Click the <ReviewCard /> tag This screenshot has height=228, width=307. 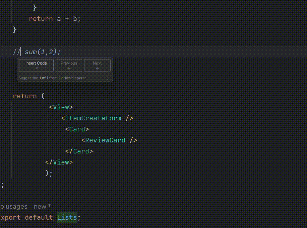(x=109, y=140)
